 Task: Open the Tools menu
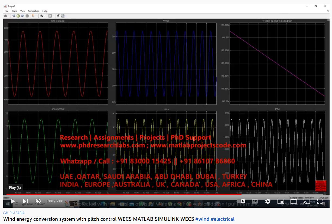[14, 11]
